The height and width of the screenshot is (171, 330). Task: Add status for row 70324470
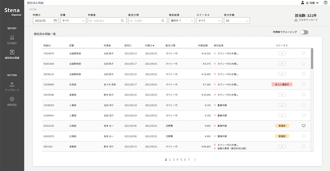pos(282,53)
